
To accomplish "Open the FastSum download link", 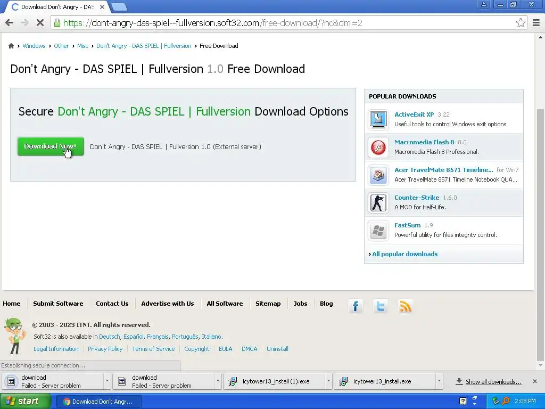I will coord(407,225).
